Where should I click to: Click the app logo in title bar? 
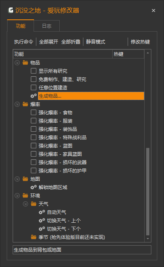(x=11, y=10)
